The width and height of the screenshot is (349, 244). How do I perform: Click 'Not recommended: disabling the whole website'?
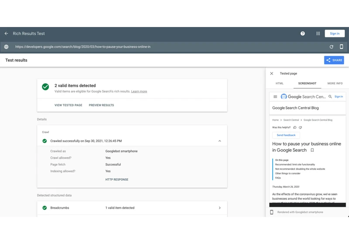tap(300, 169)
